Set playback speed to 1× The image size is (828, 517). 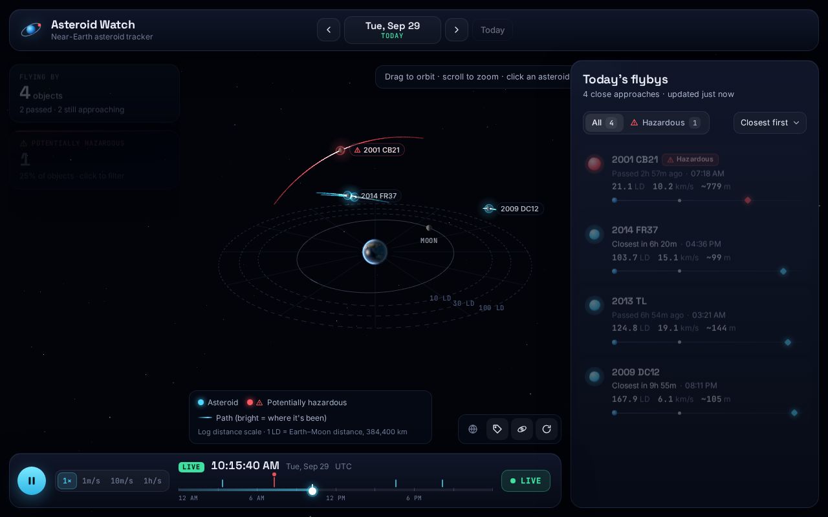[x=67, y=481]
